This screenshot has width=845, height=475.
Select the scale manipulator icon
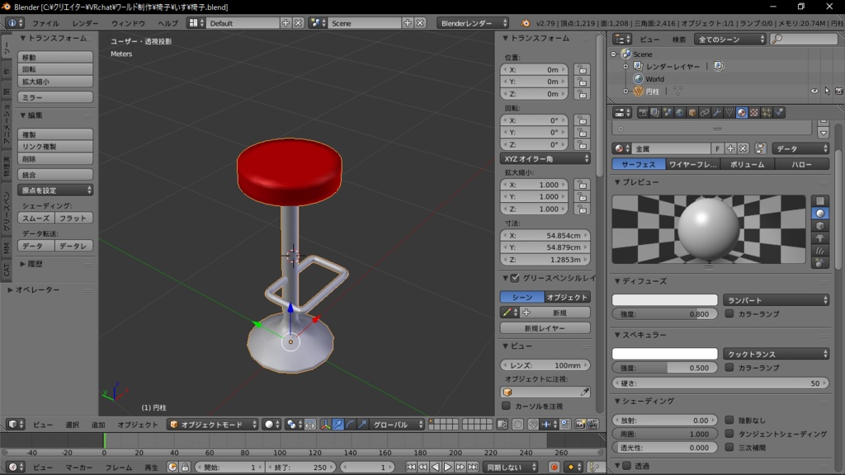click(363, 425)
